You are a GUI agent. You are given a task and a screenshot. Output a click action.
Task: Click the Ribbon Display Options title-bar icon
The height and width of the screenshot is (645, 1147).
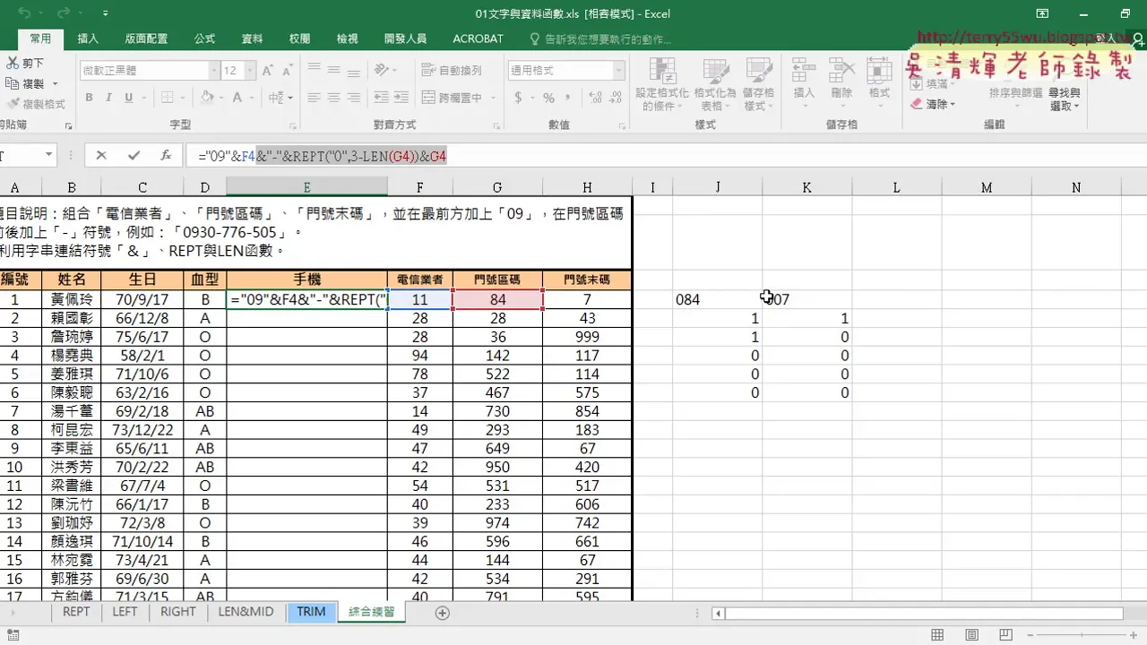(1043, 13)
